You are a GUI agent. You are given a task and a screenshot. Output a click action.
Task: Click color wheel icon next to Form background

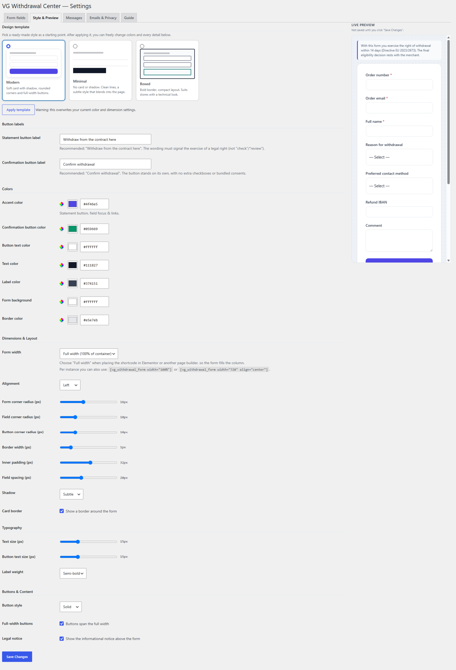coord(62,302)
